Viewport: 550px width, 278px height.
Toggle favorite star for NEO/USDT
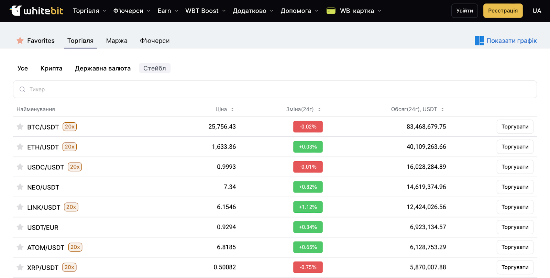[20, 187]
